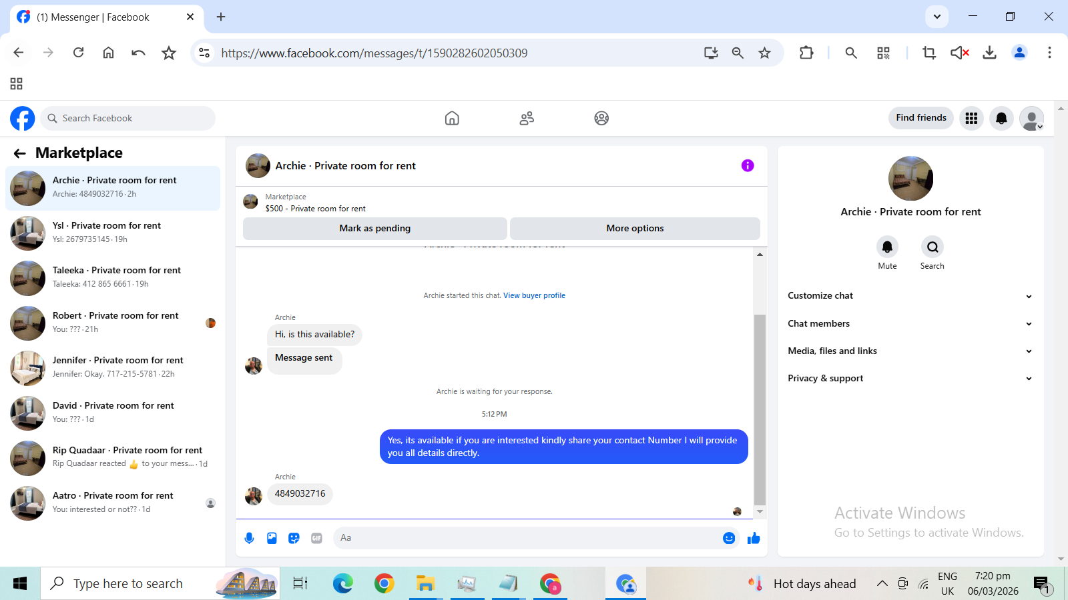Go back from Marketplace with arrow
1068x600 pixels.
[x=19, y=153]
